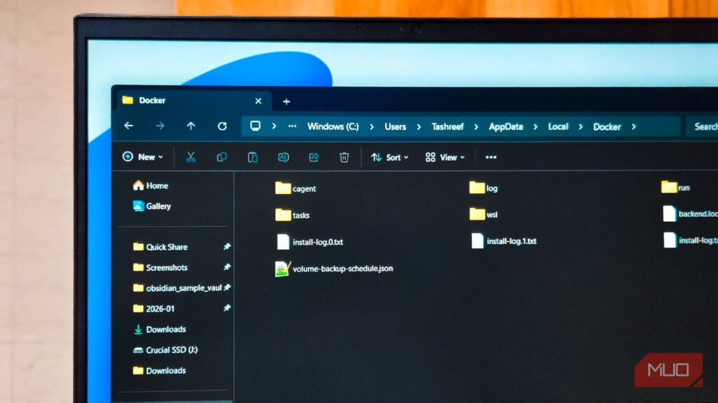Click the Delete trash icon
Image resolution: width=718 pixels, height=403 pixels.
click(x=344, y=158)
